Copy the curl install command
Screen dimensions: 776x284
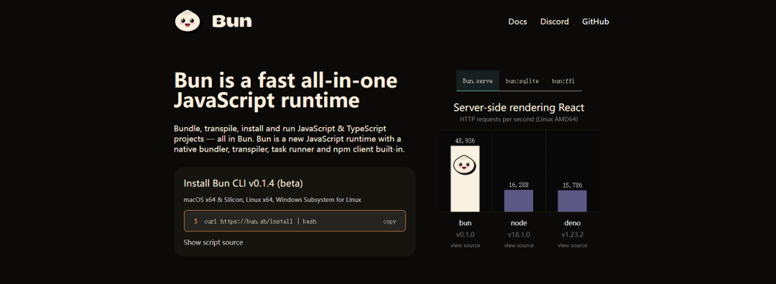389,221
